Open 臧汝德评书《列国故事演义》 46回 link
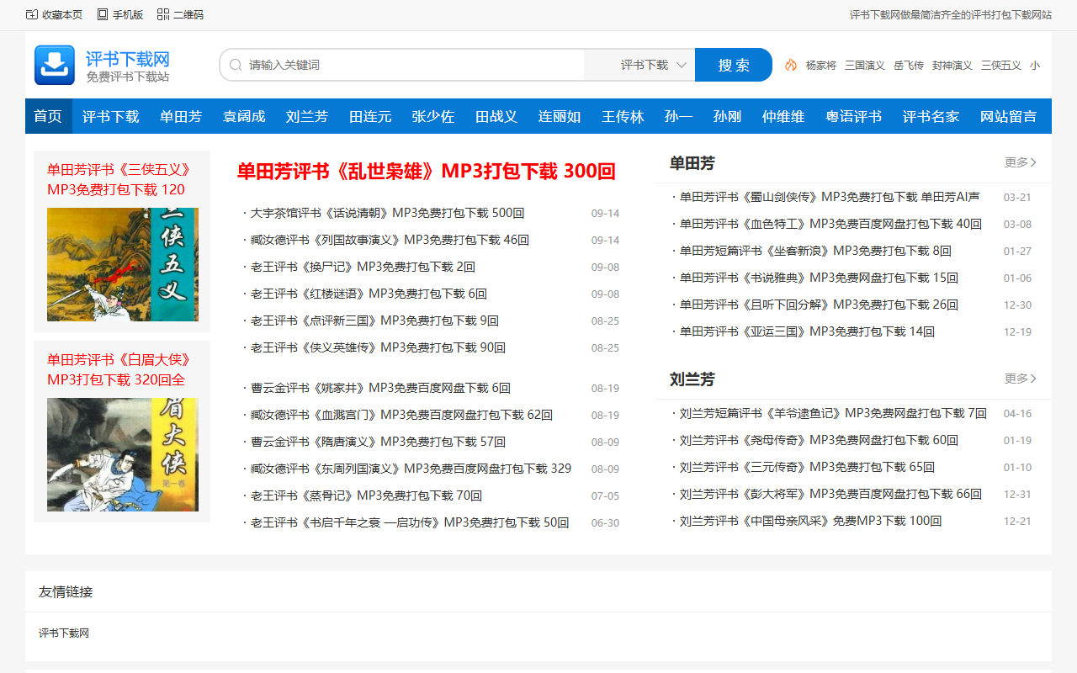 tap(390, 240)
